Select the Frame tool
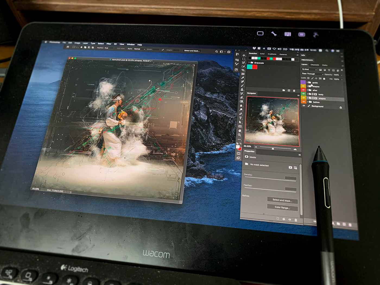This screenshot has width=380, height=285. [x=243, y=74]
